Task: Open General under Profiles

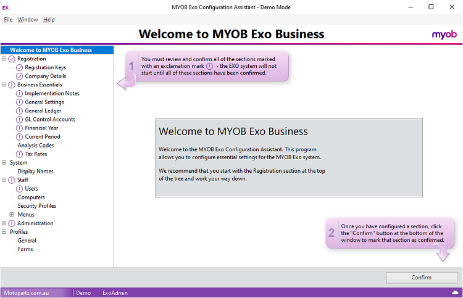Action: (27, 241)
